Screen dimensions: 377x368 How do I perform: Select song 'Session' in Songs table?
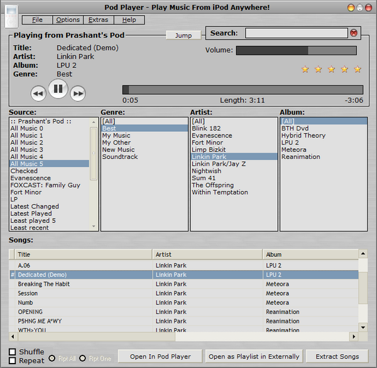point(184,293)
